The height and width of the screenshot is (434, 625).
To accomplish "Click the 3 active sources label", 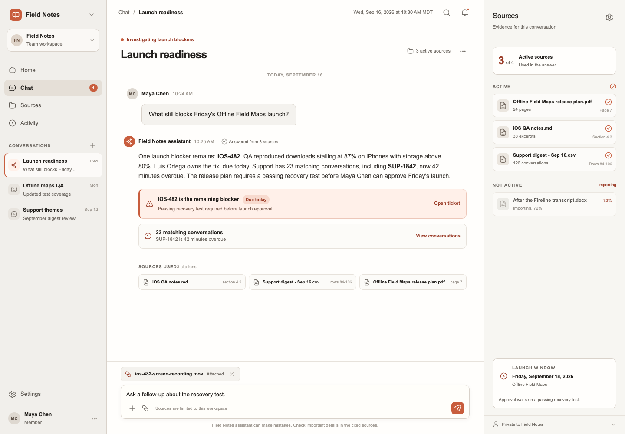I will 433,51.
